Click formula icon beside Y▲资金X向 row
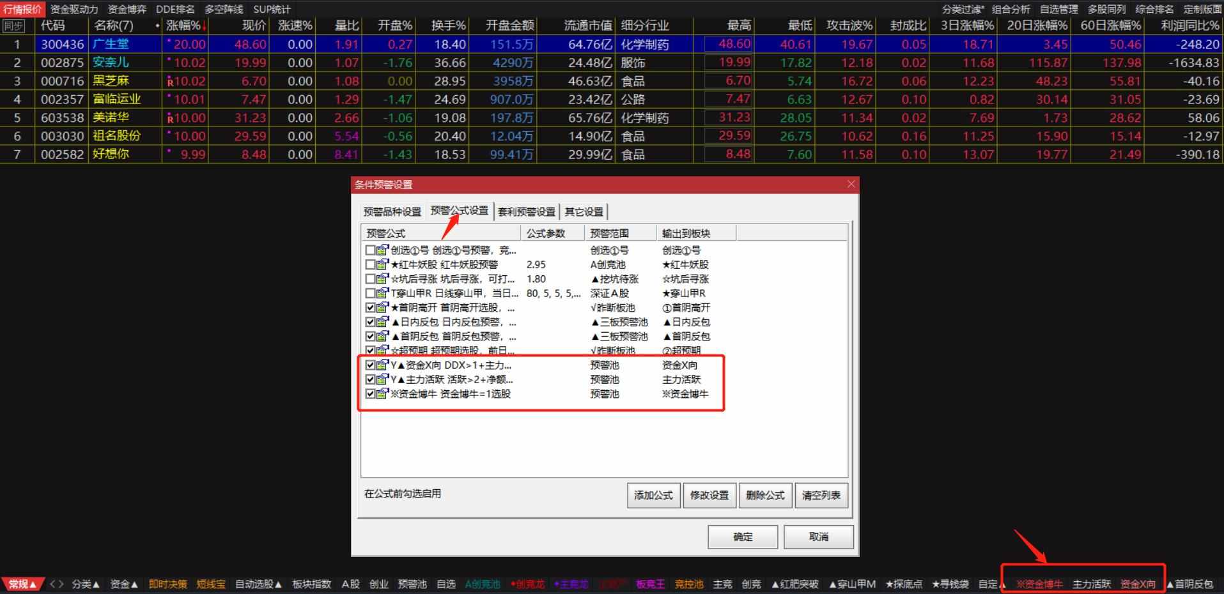 (382, 365)
